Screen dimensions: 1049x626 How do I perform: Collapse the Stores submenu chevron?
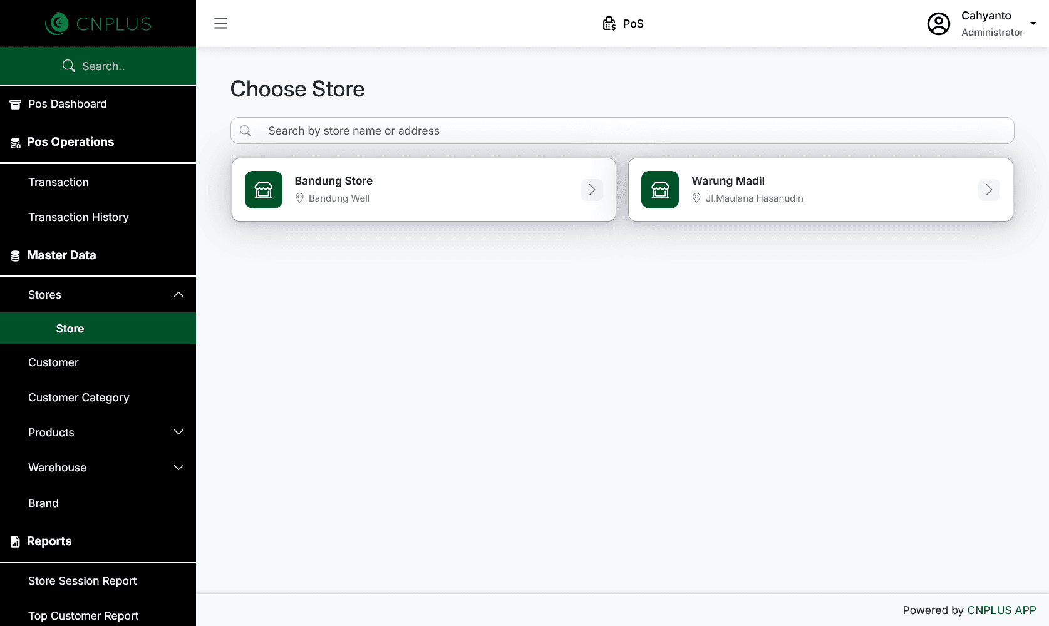(x=178, y=294)
